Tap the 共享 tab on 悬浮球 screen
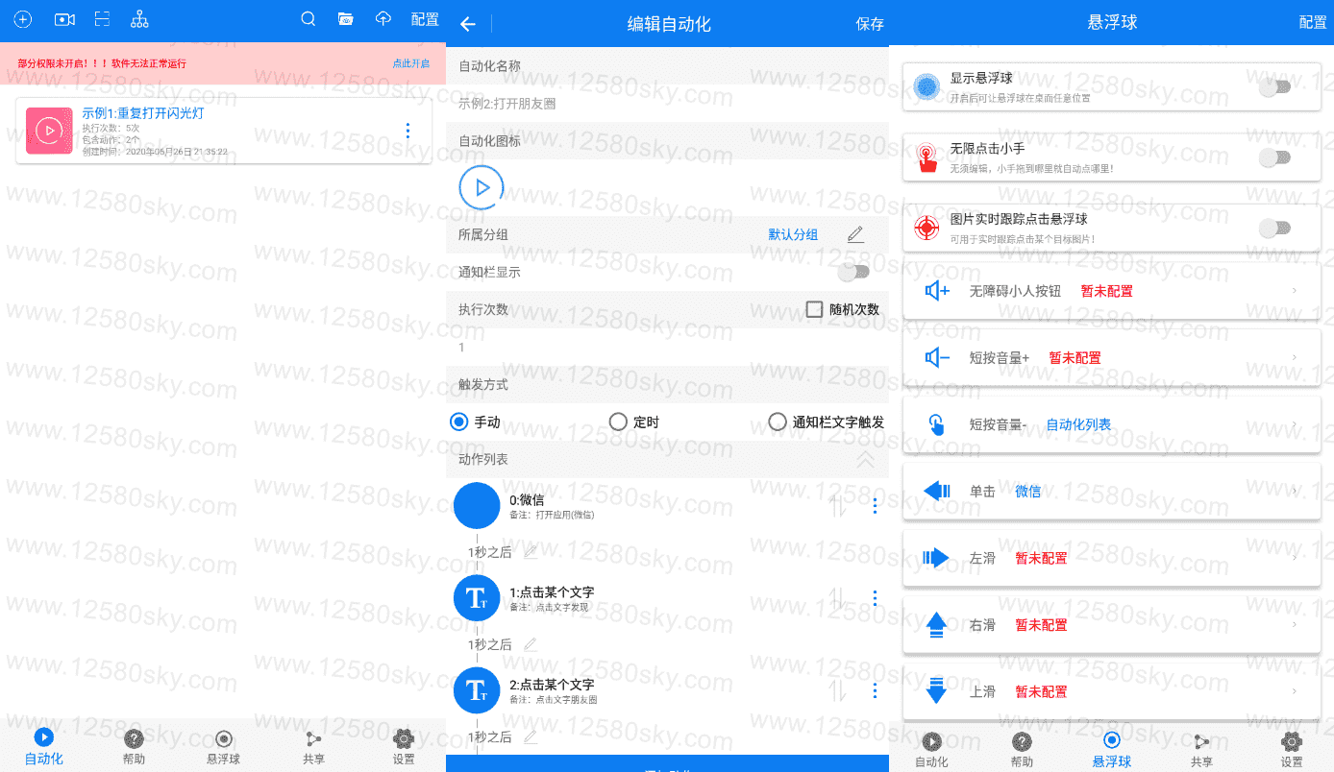Image resolution: width=1334 pixels, height=772 pixels. click(x=1201, y=749)
